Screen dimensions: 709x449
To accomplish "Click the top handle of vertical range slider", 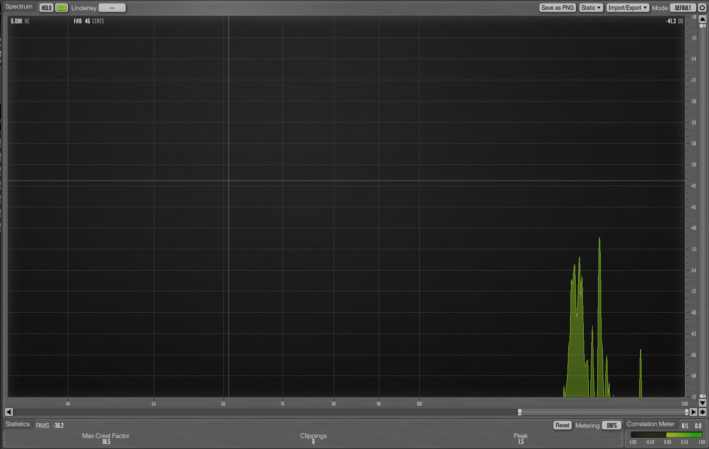I will tap(703, 26).
